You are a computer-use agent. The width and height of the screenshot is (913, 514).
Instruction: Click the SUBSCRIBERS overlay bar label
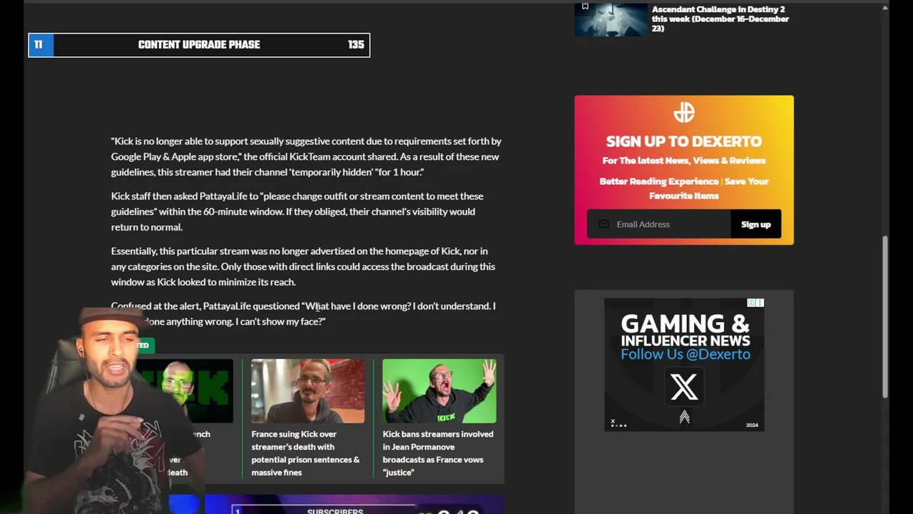tap(335, 510)
